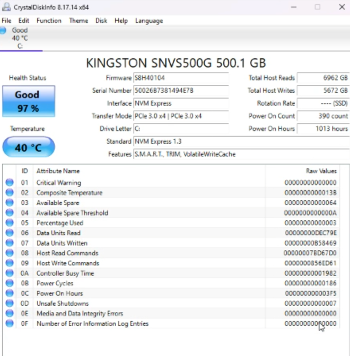350x356 pixels.
Task: Click the status dot for Power Cycles
Action: 10,283
